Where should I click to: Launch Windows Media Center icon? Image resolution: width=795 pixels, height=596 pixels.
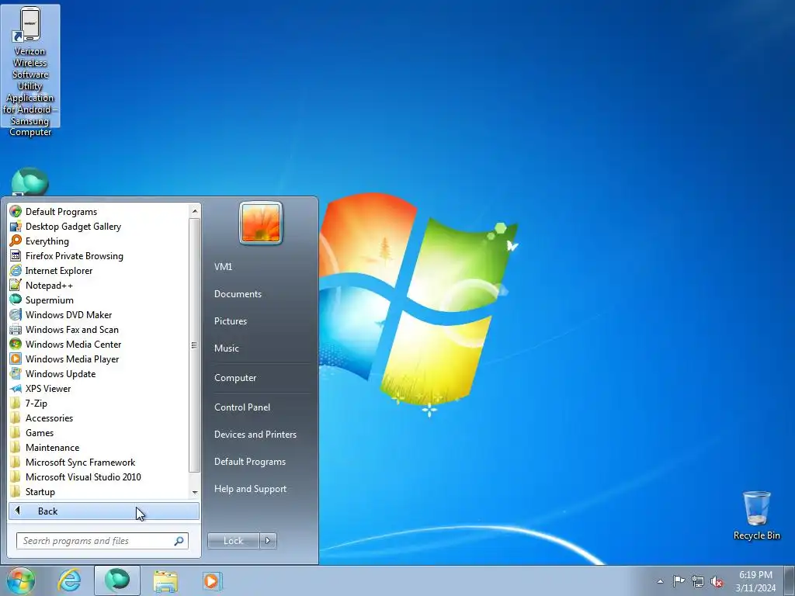click(x=16, y=344)
